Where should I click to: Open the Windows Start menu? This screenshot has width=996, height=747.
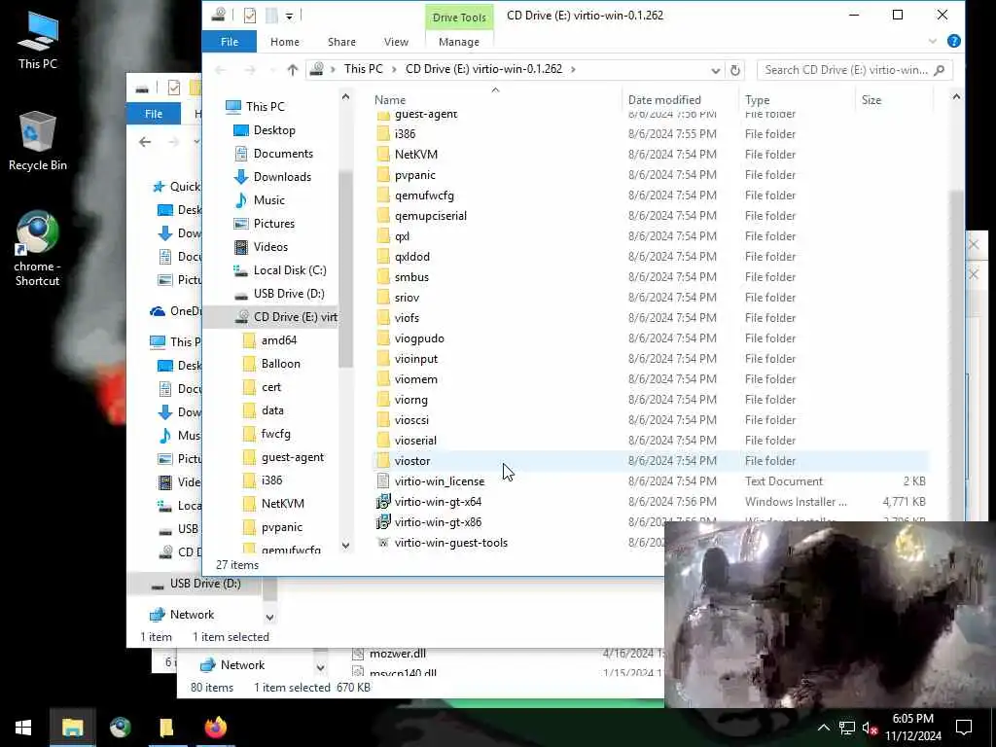pyautogui.click(x=23, y=728)
